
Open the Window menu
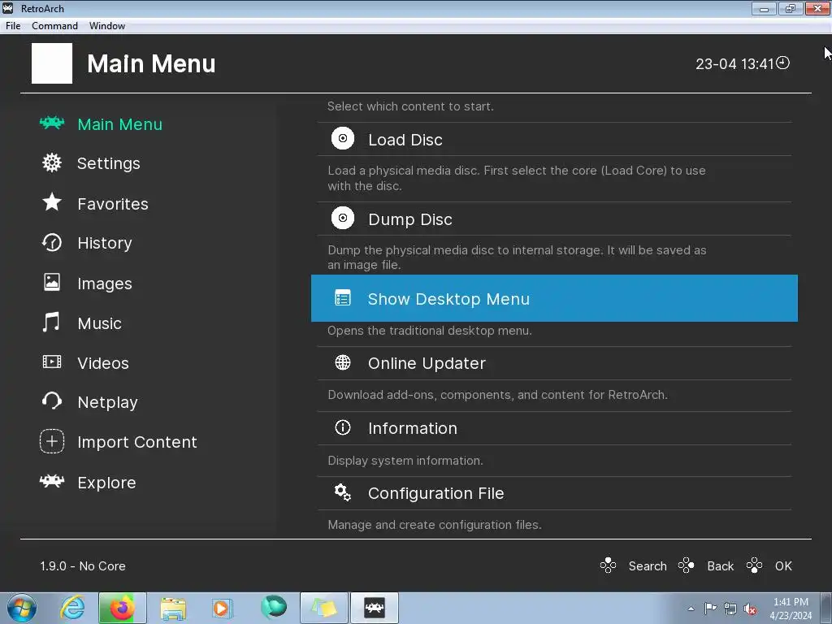coord(107,25)
